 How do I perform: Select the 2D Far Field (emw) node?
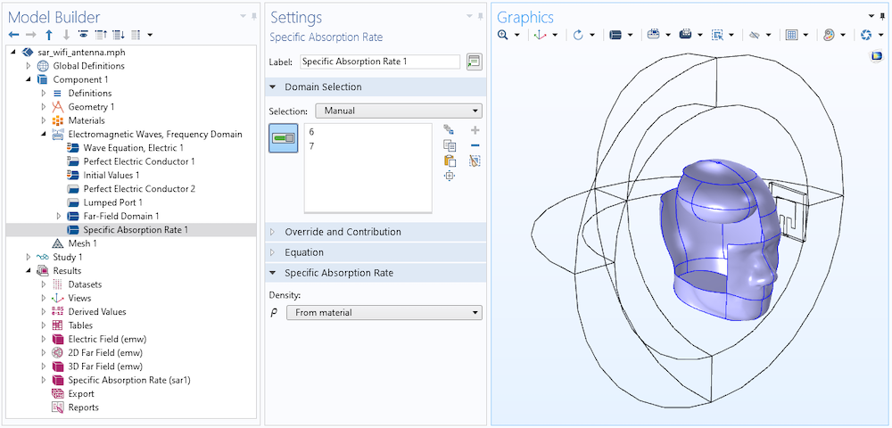click(105, 352)
